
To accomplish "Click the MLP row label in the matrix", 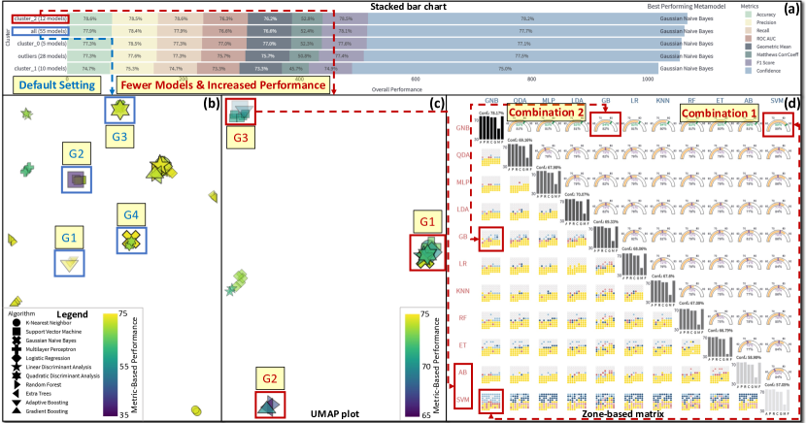I will [x=462, y=181].
